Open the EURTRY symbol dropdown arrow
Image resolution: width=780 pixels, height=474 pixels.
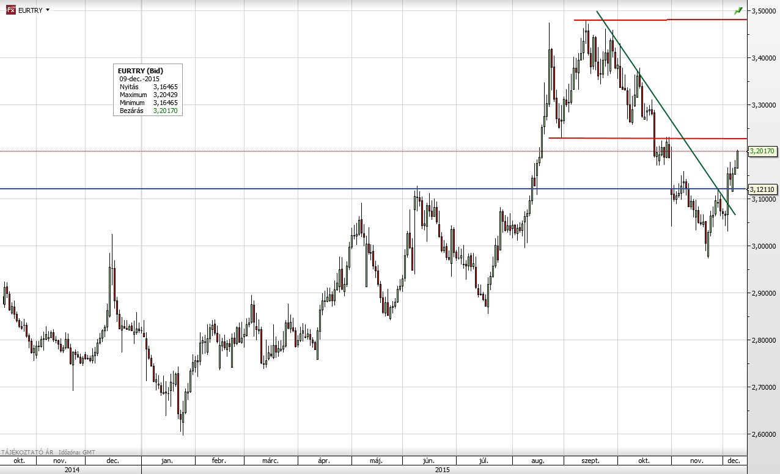point(48,10)
